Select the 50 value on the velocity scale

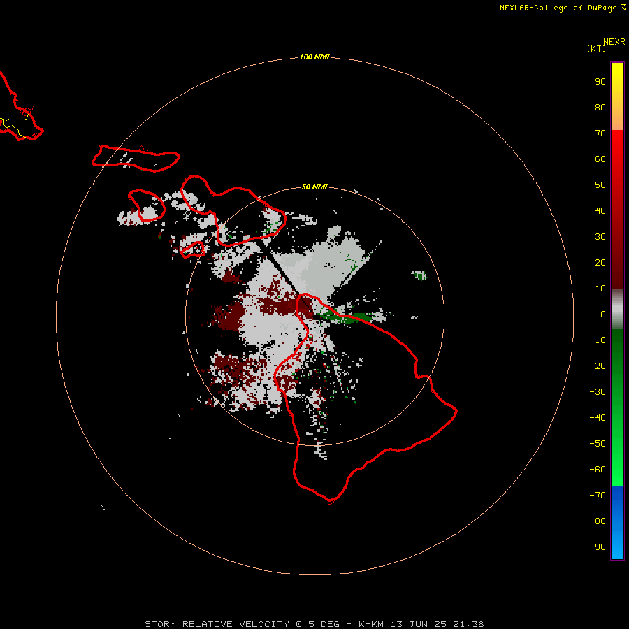pyautogui.click(x=600, y=185)
